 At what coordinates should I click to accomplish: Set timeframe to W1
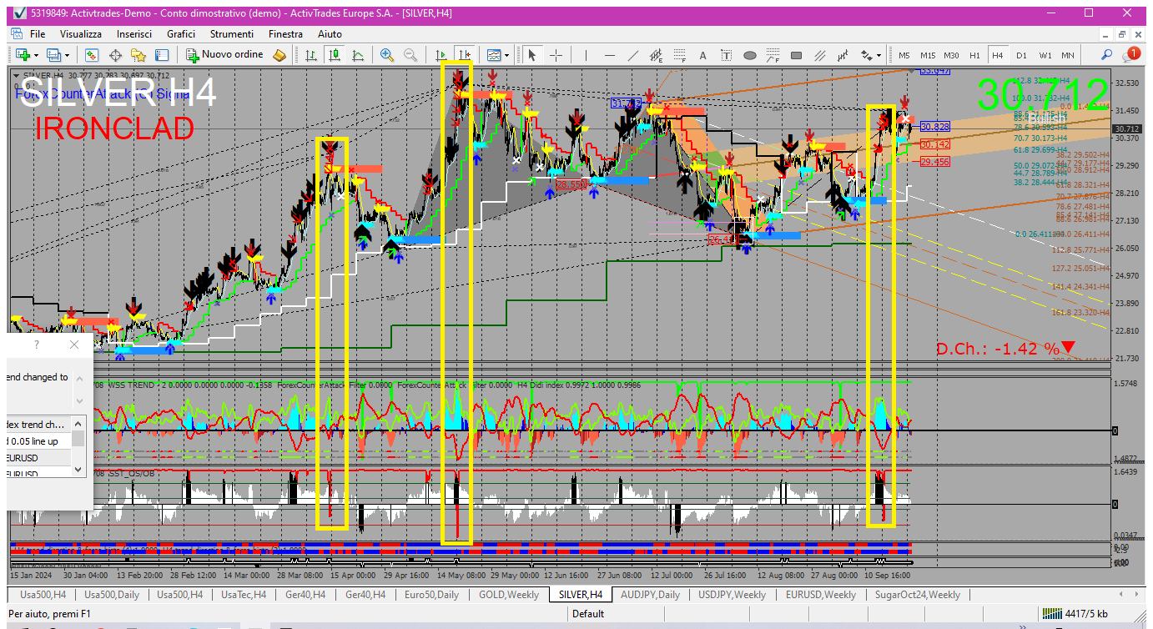(1045, 55)
